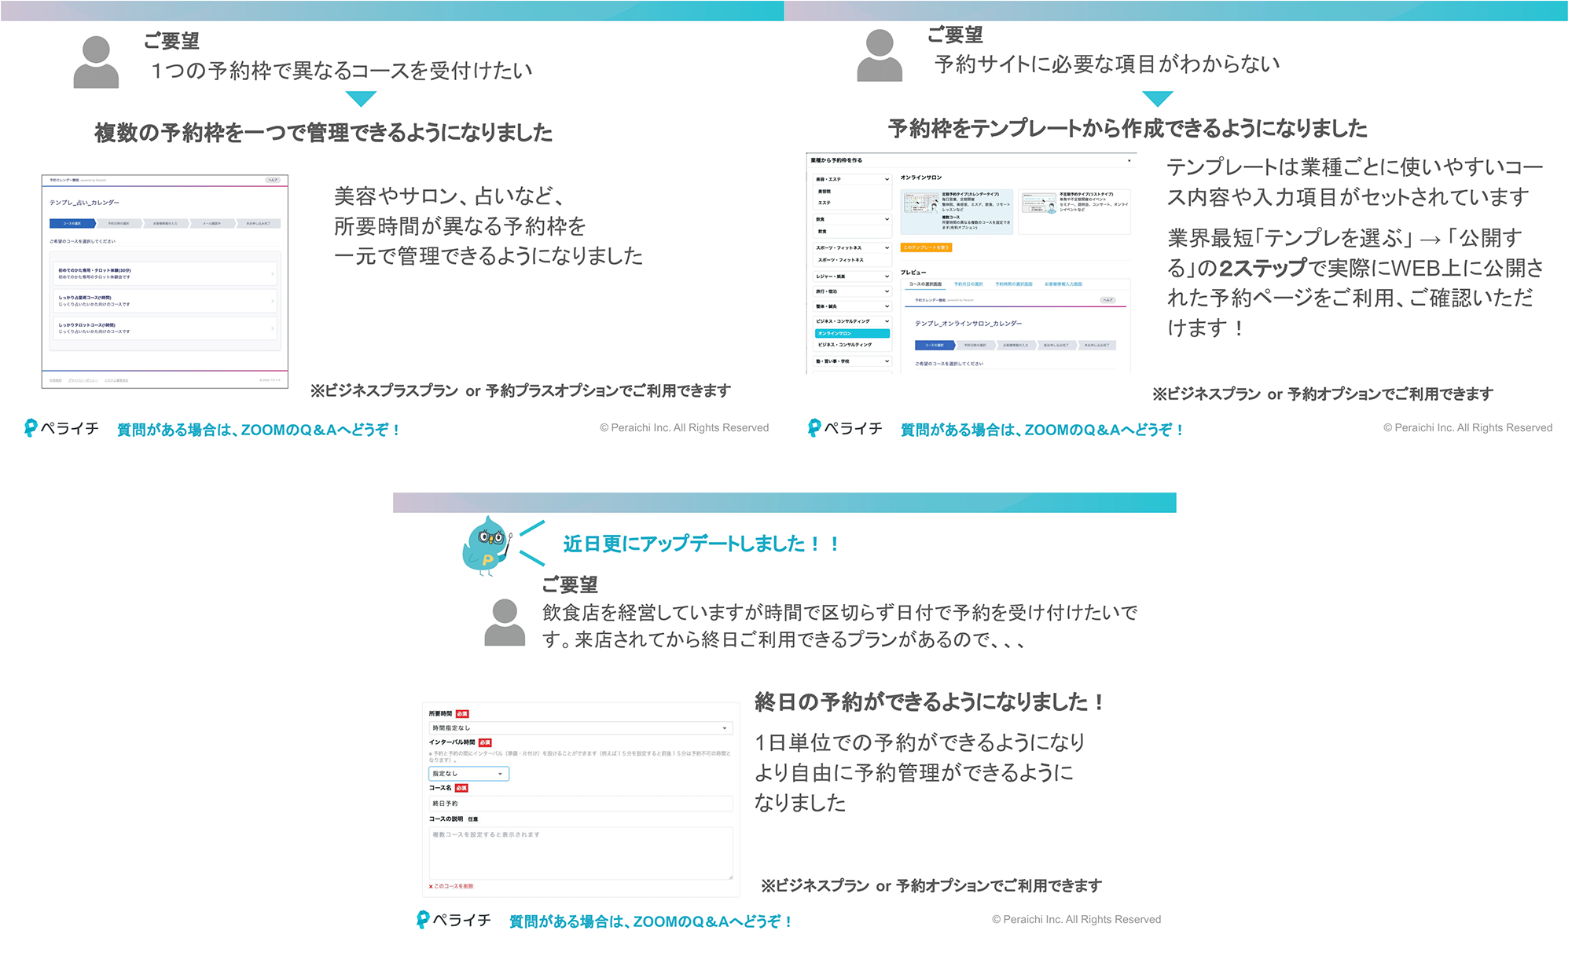This screenshot has height=956, width=1572.
Task: Open the インターバル時間 dropdown showing 指定なし
Action: [468, 774]
